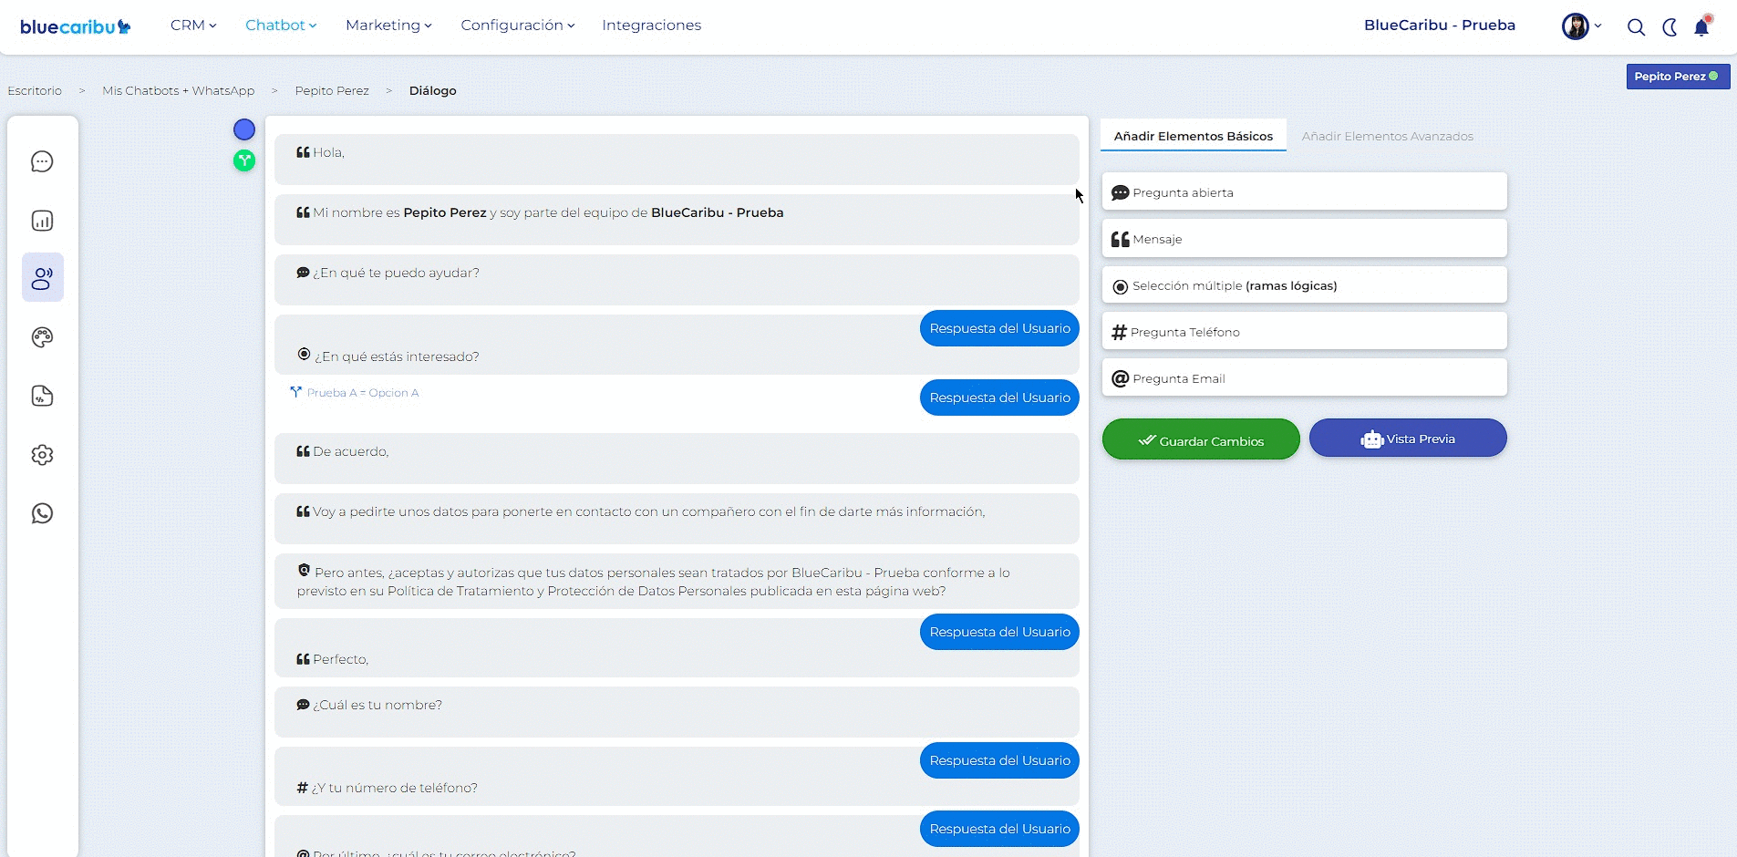Open the search magnifier icon
The height and width of the screenshot is (857, 1737).
[x=1636, y=27]
